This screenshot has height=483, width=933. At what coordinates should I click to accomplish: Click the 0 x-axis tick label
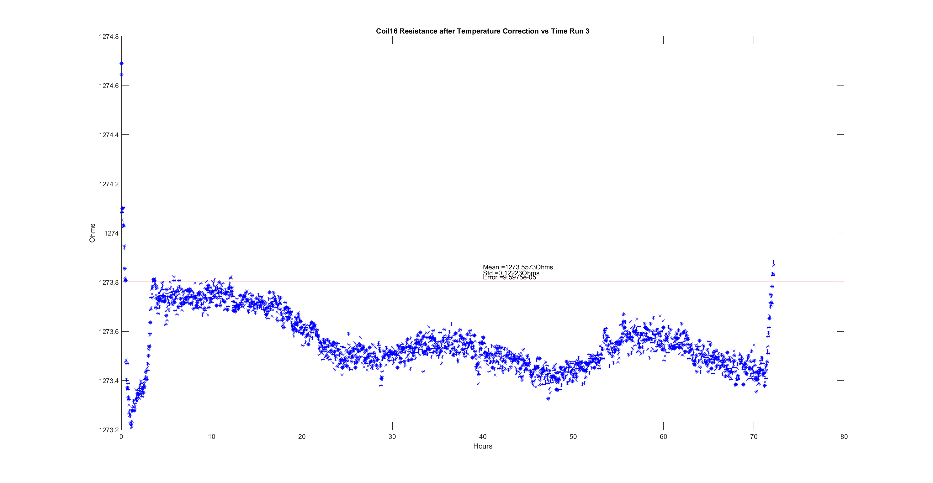(121, 437)
